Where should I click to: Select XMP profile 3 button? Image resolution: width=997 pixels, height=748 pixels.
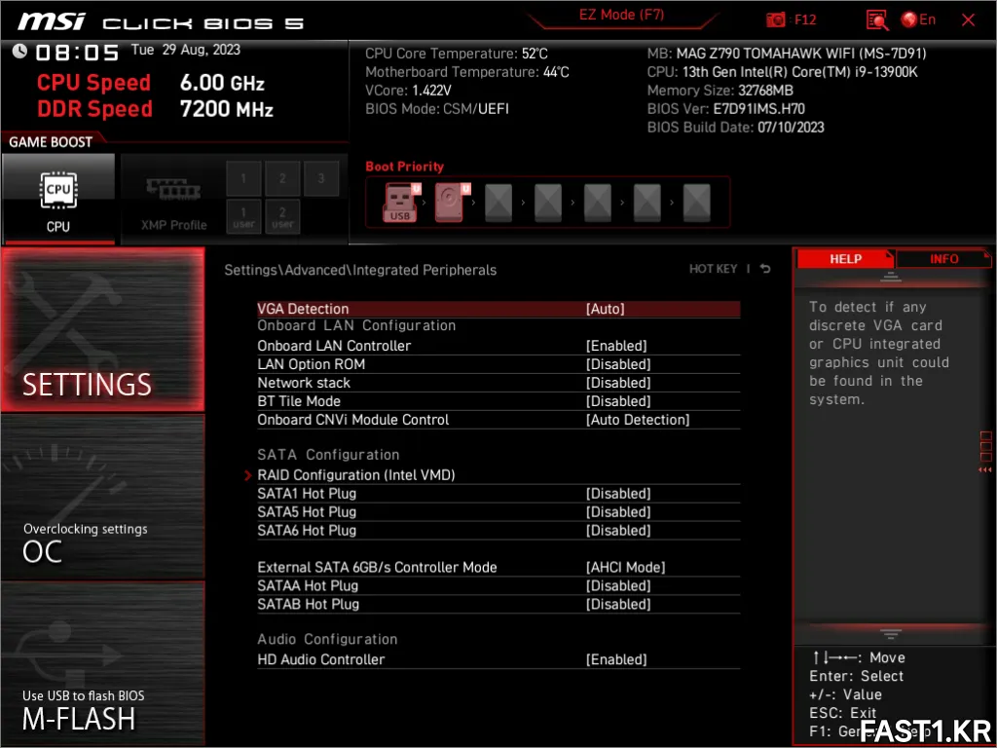click(321, 178)
